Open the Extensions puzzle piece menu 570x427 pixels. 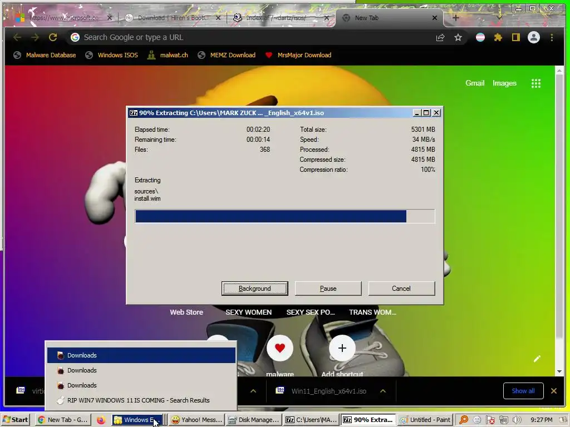[498, 37]
